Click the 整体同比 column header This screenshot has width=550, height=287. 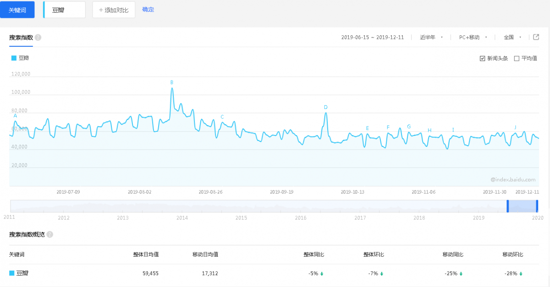pyautogui.click(x=314, y=255)
